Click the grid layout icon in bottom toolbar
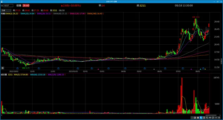 (x=204, y=118)
